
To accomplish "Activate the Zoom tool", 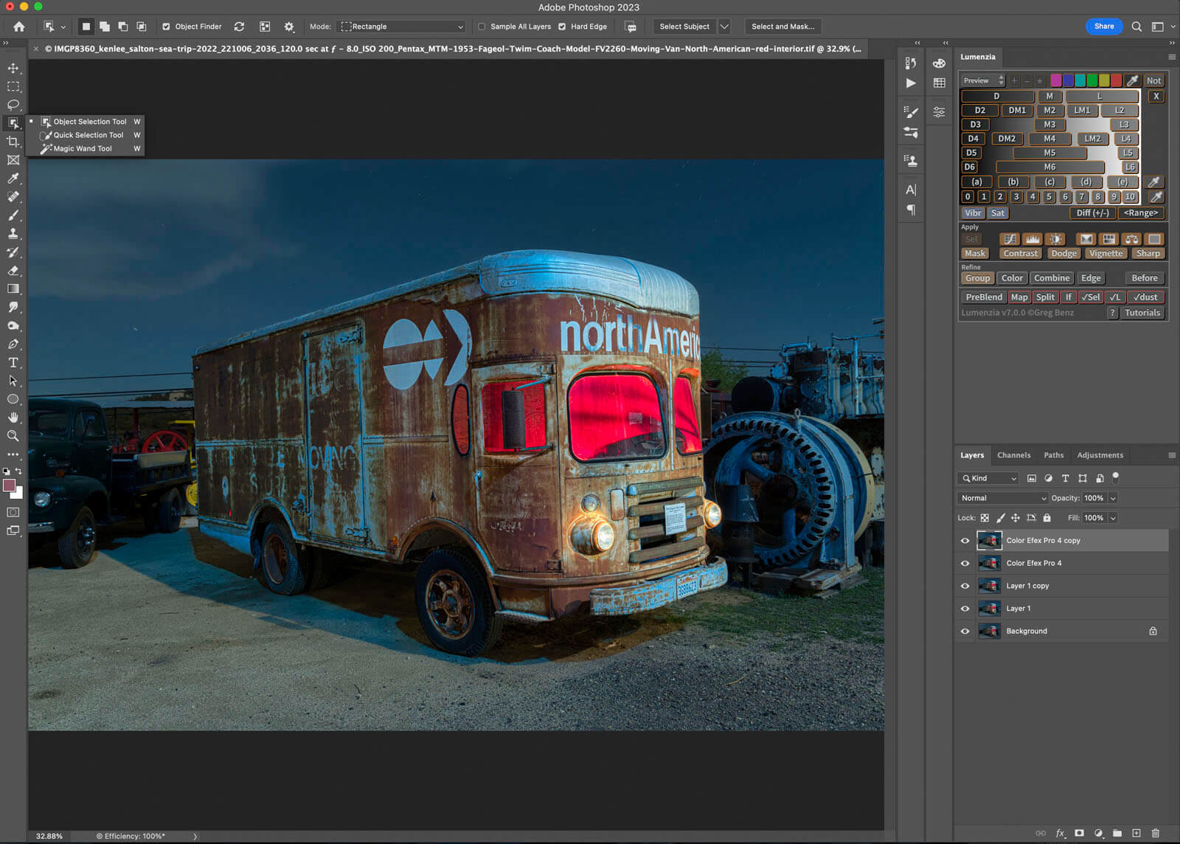I will point(13,436).
